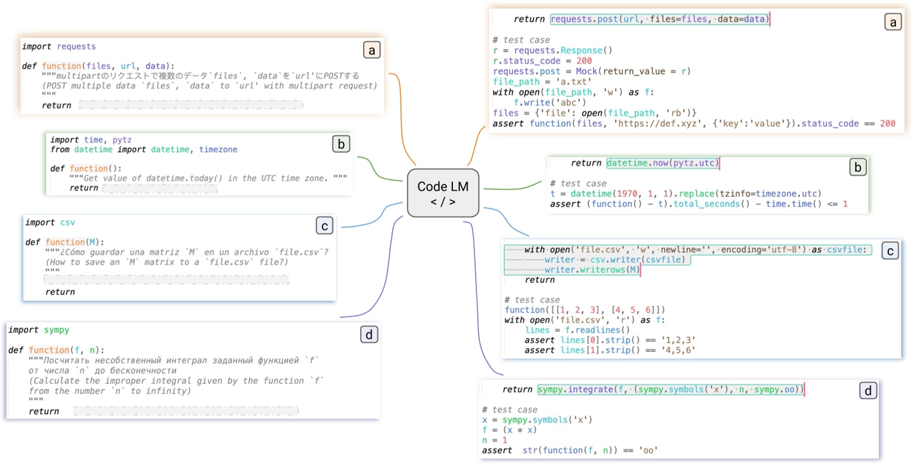Screen dimensions: 914x464
Task: Click highlighted requests.post(url, files=files, data=data) completion
Action: pyautogui.click(x=659, y=19)
